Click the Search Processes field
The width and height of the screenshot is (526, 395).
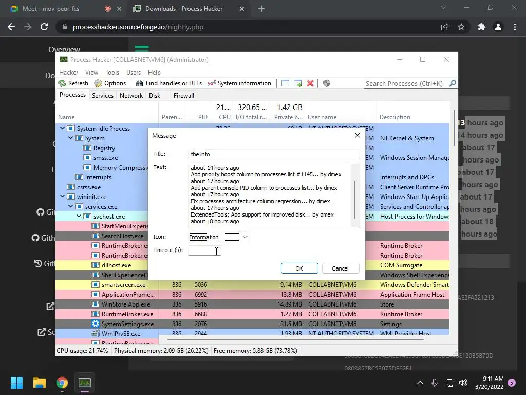point(406,83)
